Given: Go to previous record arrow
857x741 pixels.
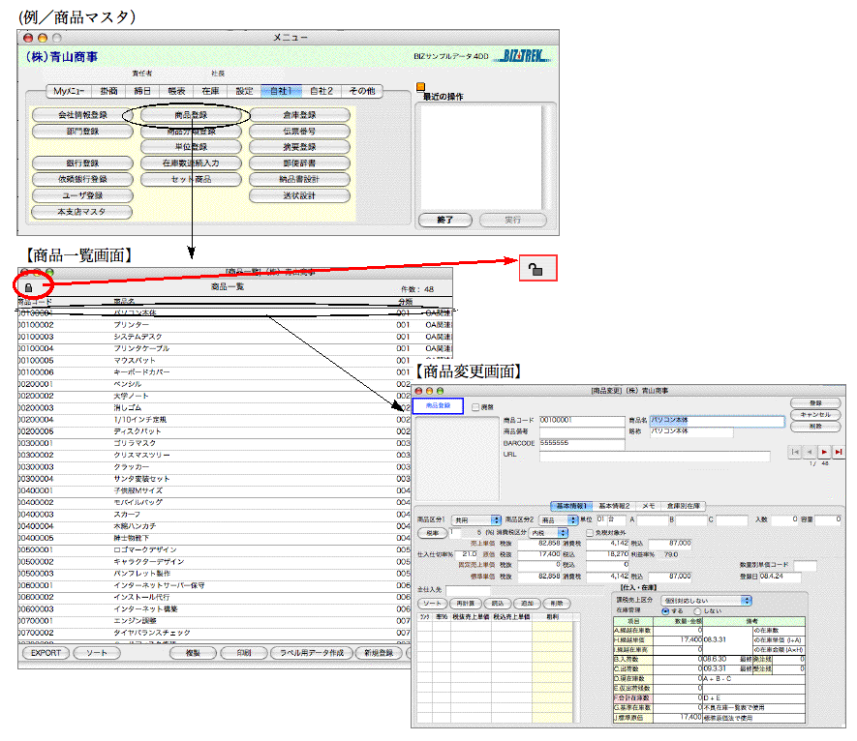Looking at the screenshot, I should (x=811, y=452).
